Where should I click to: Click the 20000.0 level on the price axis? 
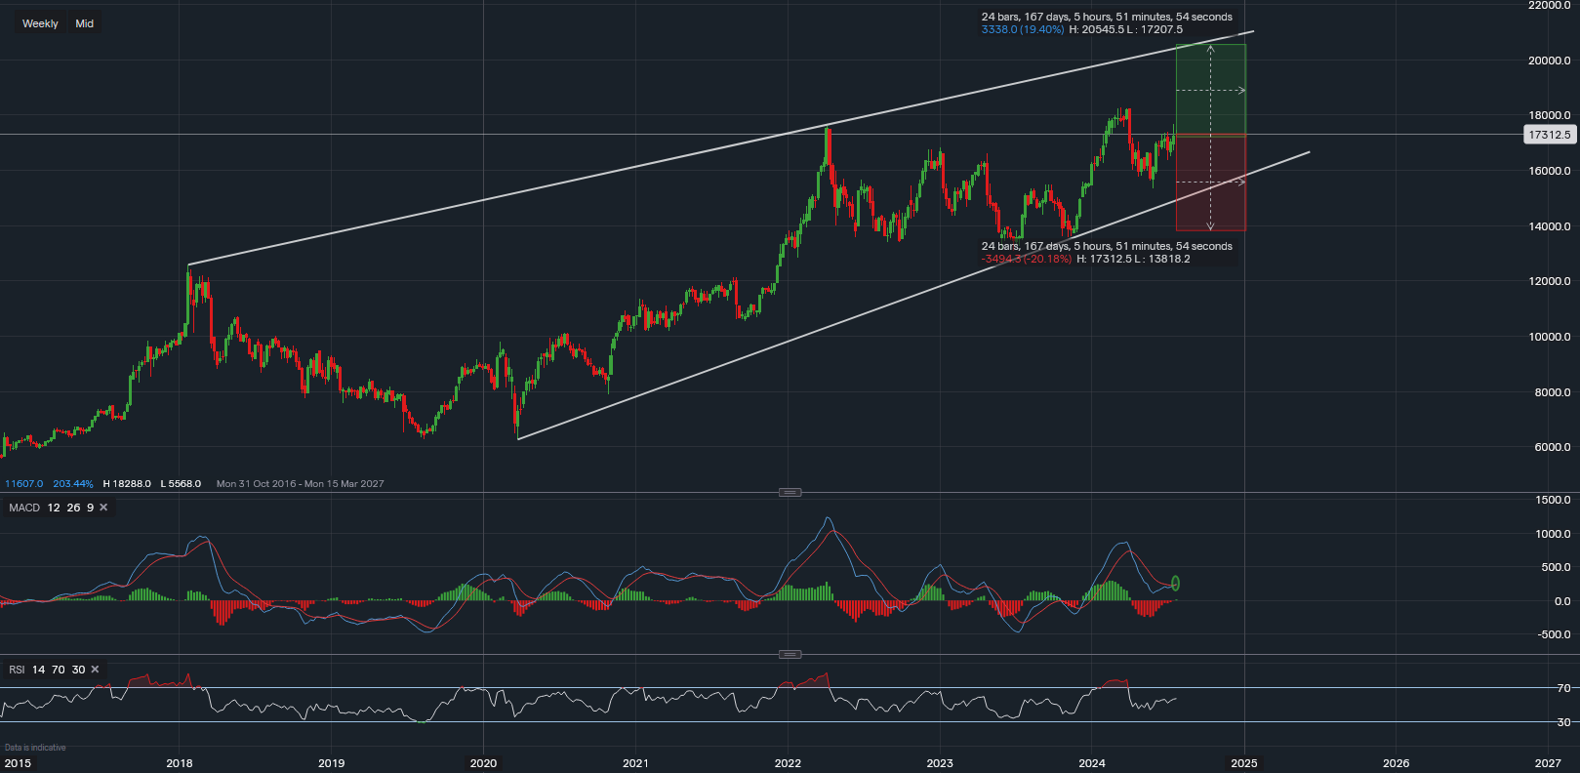coord(1549,61)
